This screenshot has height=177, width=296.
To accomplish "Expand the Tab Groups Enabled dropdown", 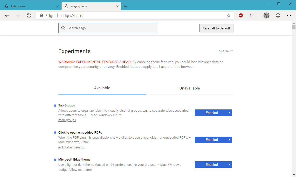I will point(213,113).
